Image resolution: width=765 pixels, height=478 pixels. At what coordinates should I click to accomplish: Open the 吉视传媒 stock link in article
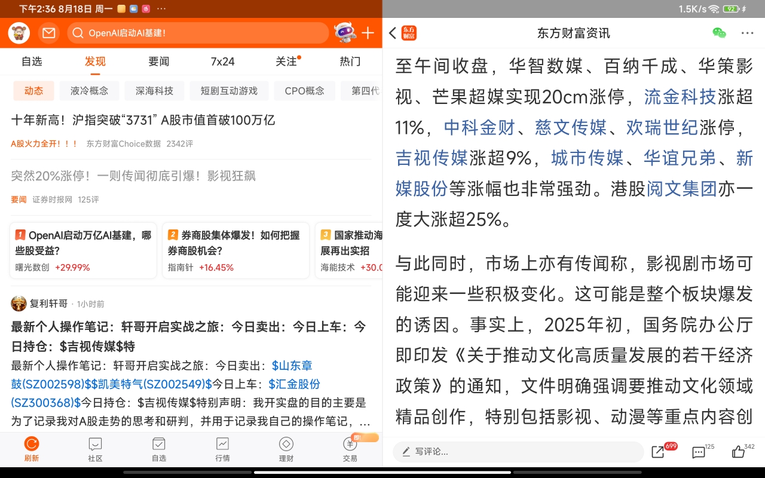pyautogui.click(x=432, y=158)
